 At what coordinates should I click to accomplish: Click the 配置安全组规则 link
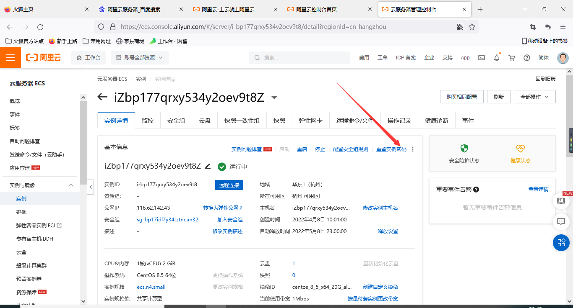point(351,149)
